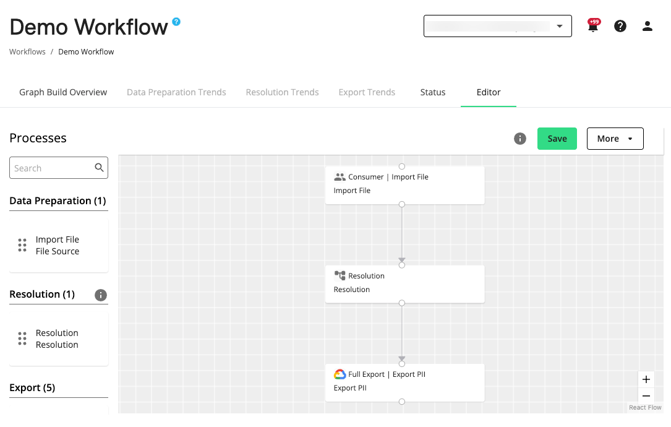
Task: Click the React Flow attribution link
Action: pos(645,407)
